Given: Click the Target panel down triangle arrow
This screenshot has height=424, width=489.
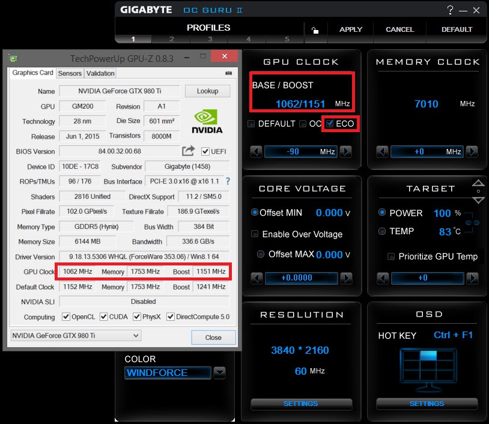Looking at the screenshot, I should point(478,200).
